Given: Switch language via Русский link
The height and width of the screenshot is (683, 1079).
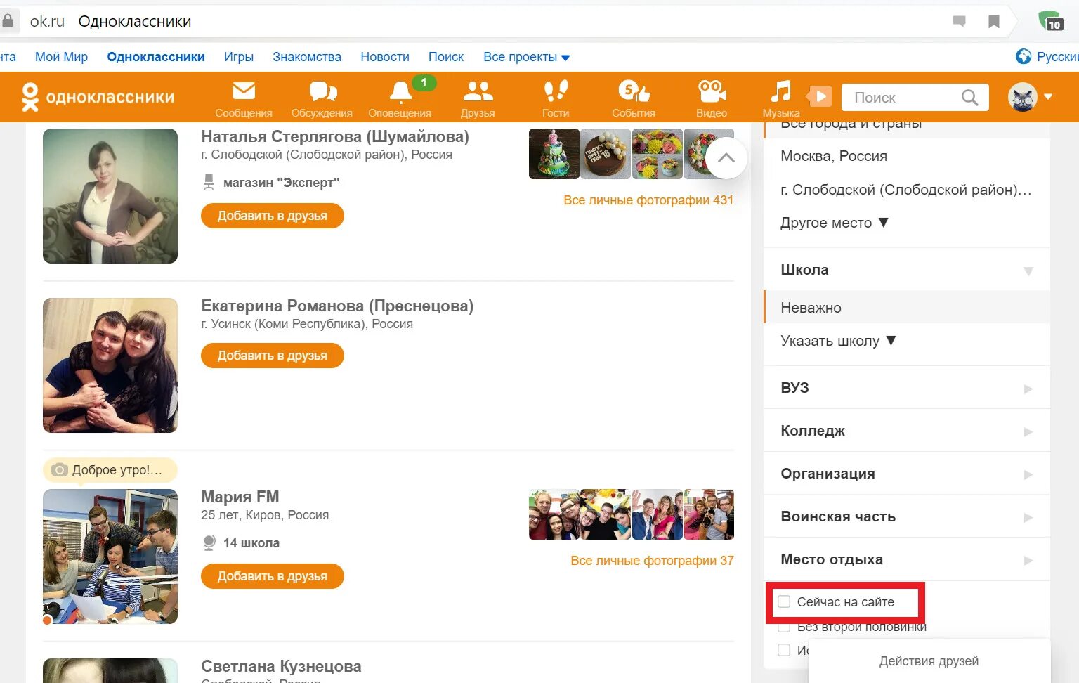Looking at the screenshot, I should click(x=1057, y=57).
